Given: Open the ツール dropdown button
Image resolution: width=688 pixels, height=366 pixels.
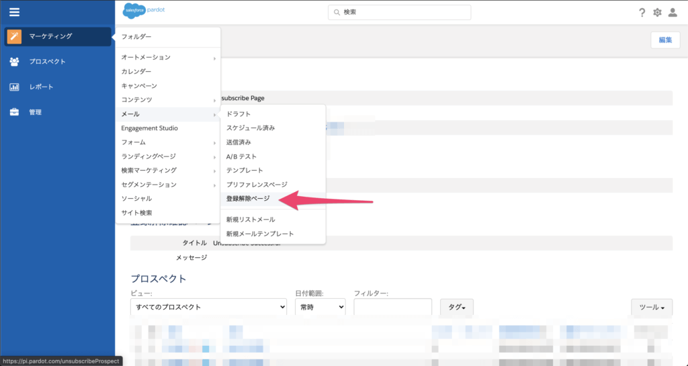Looking at the screenshot, I should pos(652,308).
